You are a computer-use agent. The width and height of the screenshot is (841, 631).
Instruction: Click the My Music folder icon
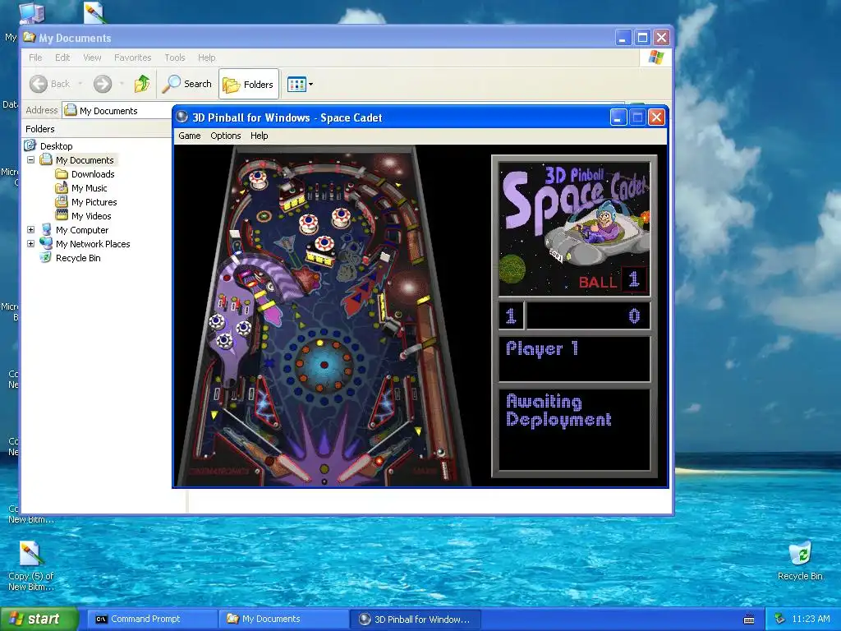[62, 188]
